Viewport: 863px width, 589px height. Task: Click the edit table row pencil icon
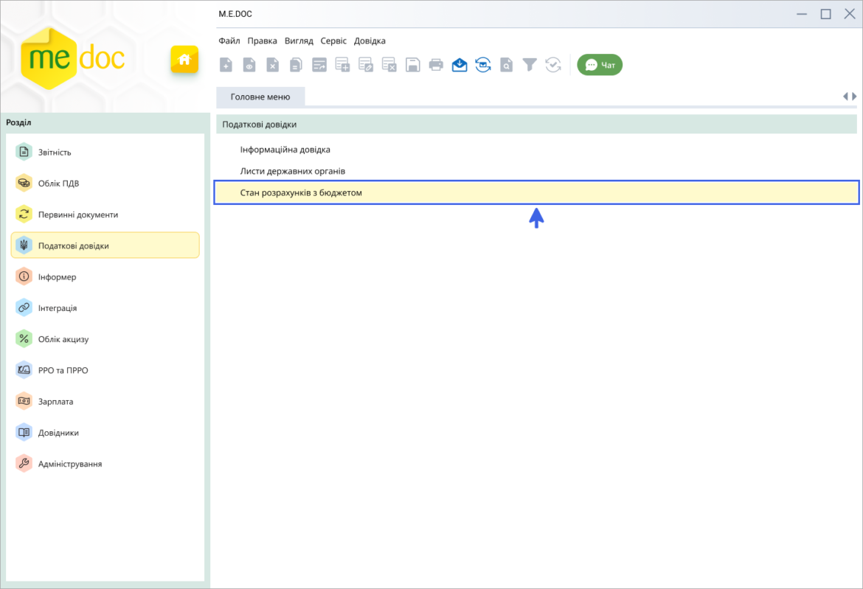pyautogui.click(x=366, y=65)
